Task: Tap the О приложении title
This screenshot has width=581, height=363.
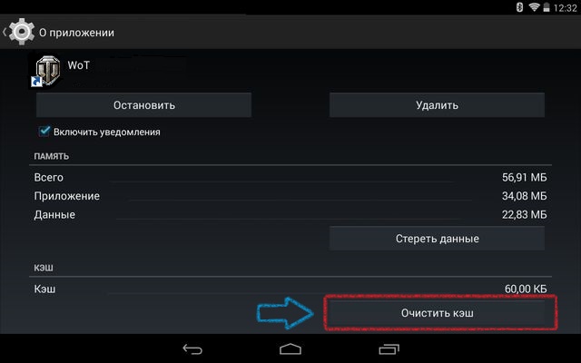Action: [x=76, y=33]
